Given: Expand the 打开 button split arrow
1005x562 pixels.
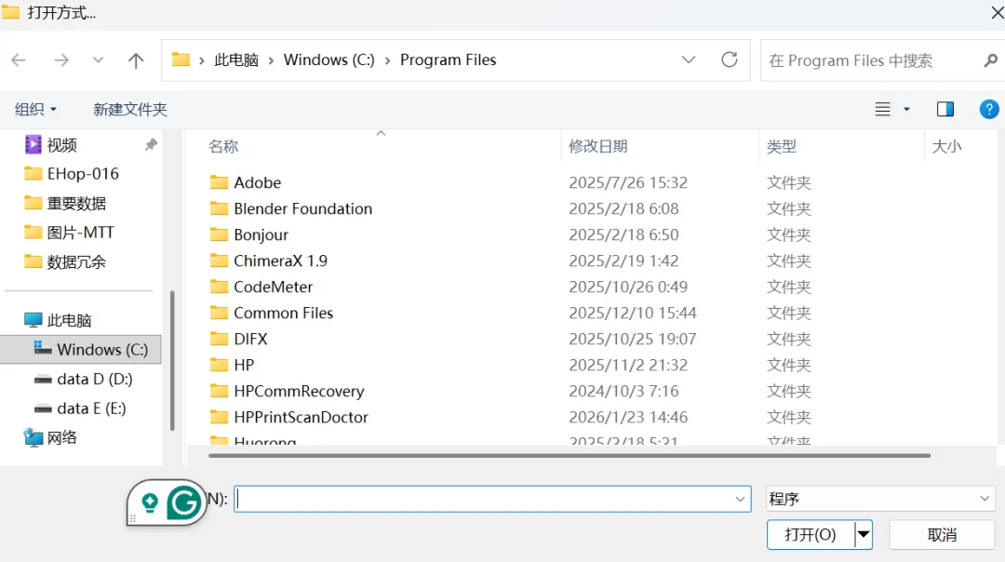Looking at the screenshot, I should point(864,534).
